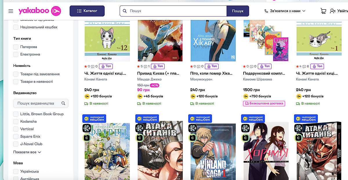
Task: Click the phone icon near Зв'язатися з нами
Action: pyautogui.click(x=266, y=11)
